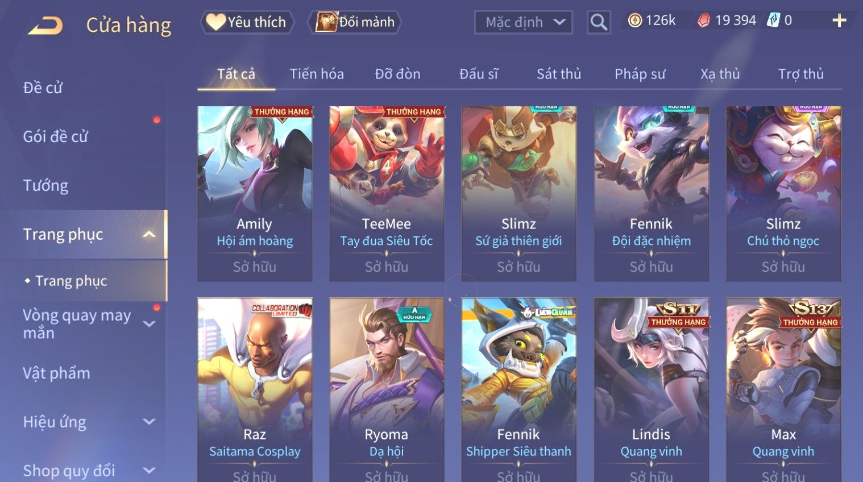Open Yêu thích favorites heart button
This screenshot has width=863, height=482.
click(x=247, y=22)
